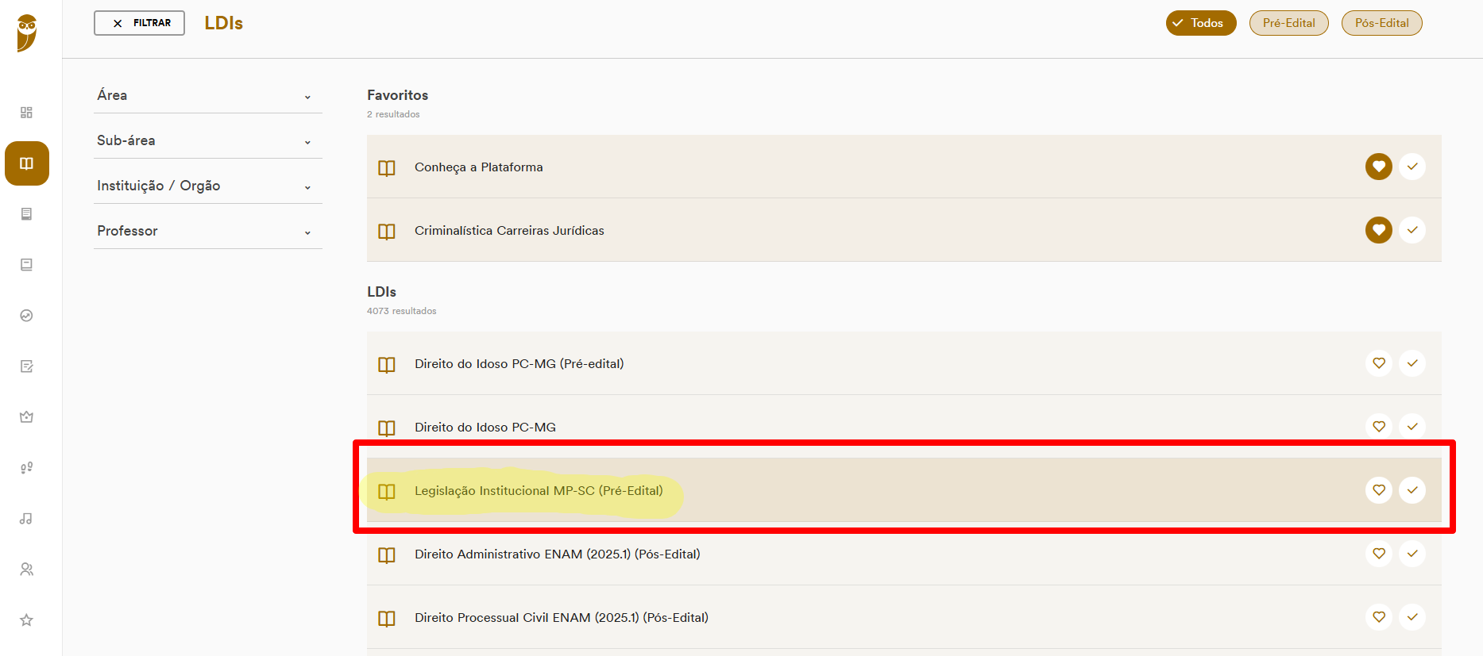Select the Pós-Edital filter tab
Screen dimensions: 1483x656
point(1382,23)
